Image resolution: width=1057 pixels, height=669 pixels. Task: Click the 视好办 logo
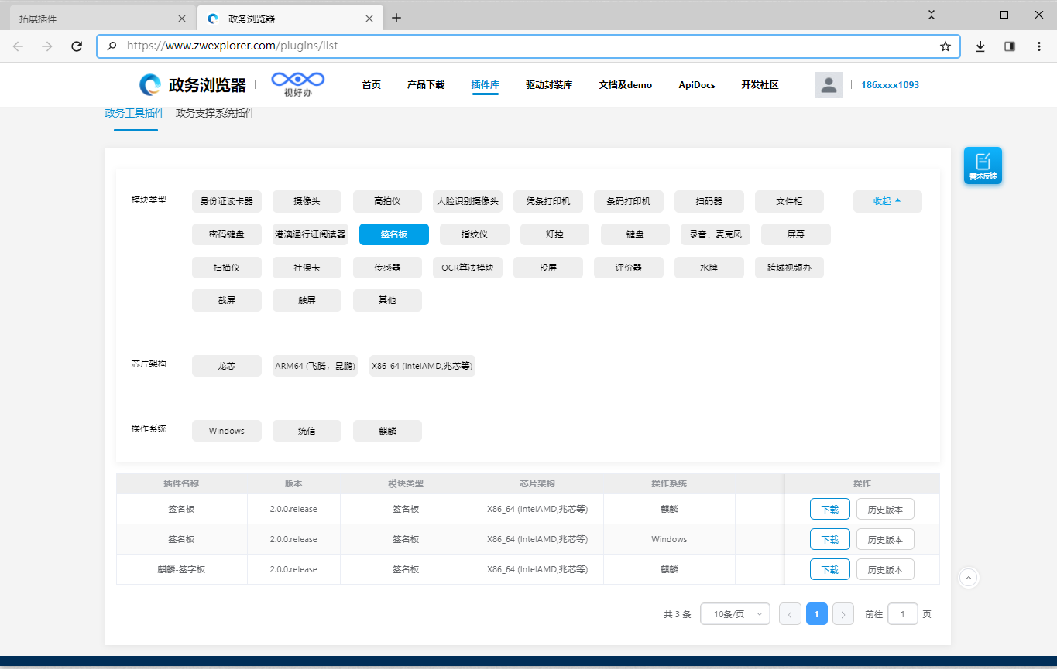tap(298, 84)
